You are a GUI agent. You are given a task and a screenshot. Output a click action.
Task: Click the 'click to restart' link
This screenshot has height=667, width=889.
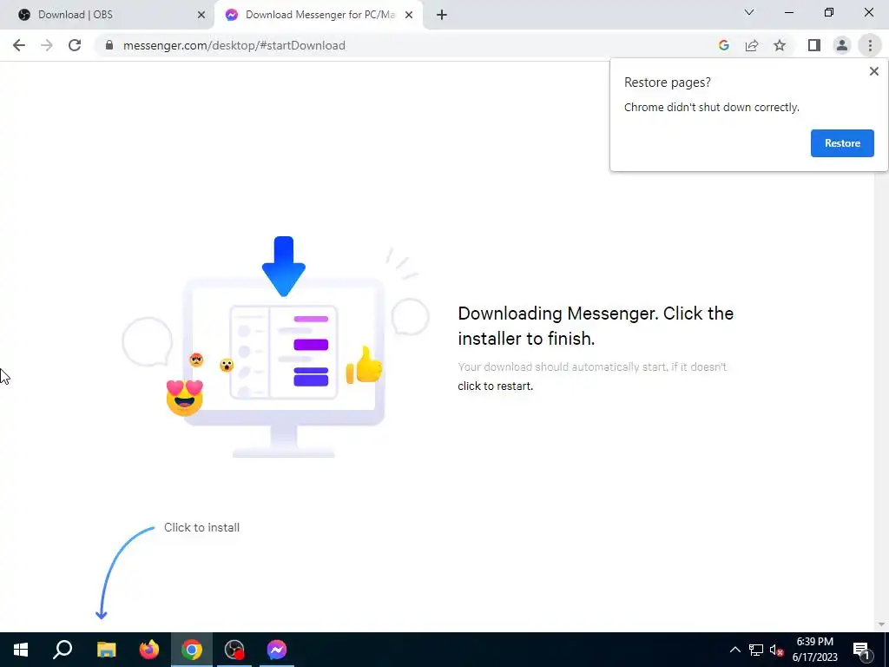coord(495,386)
